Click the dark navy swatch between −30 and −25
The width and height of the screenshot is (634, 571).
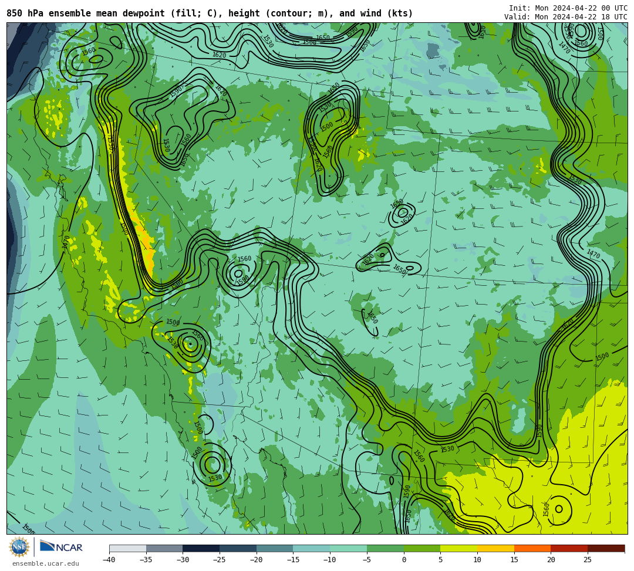pyautogui.click(x=201, y=548)
